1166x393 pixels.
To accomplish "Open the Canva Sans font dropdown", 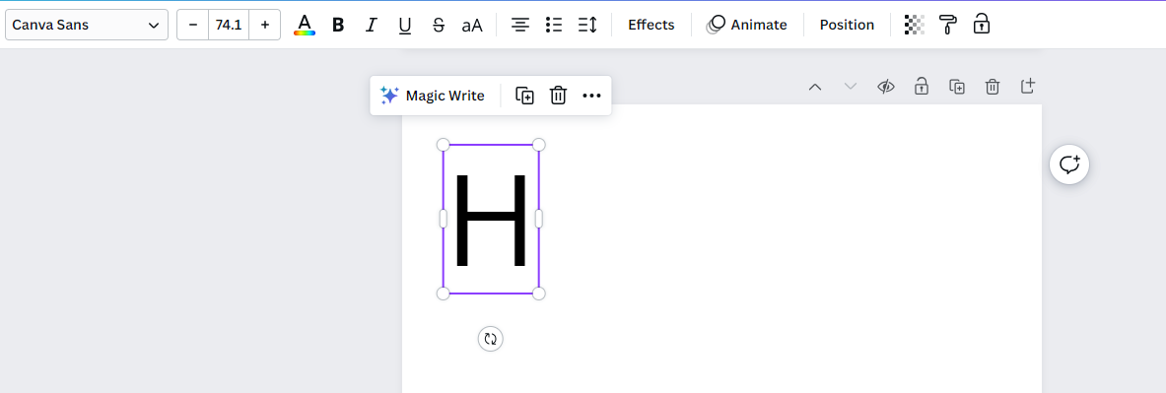I will [87, 25].
